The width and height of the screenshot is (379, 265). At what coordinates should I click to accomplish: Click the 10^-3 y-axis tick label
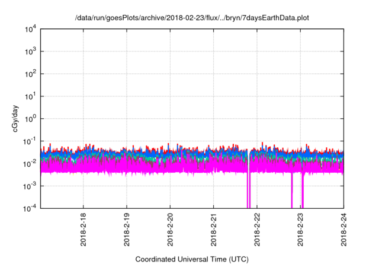tap(30, 186)
